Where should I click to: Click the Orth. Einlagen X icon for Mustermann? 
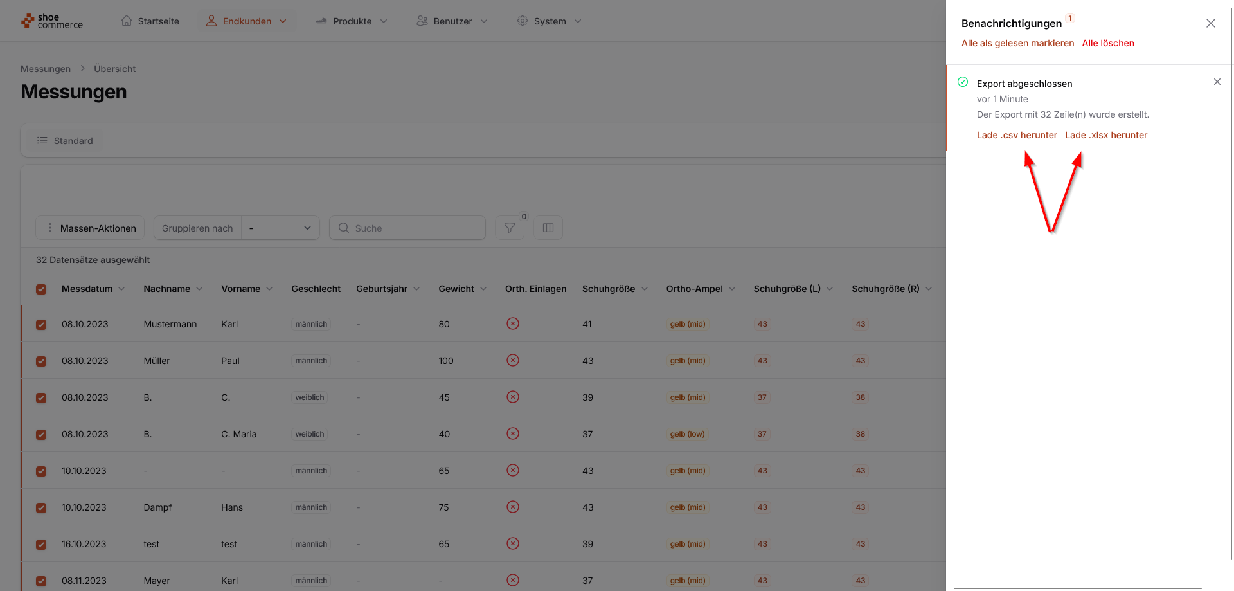click(512, 323)
